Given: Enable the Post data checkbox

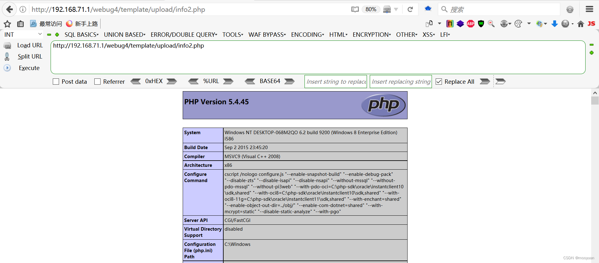Looking at the screenshot, I should click(x=56, y=82).
